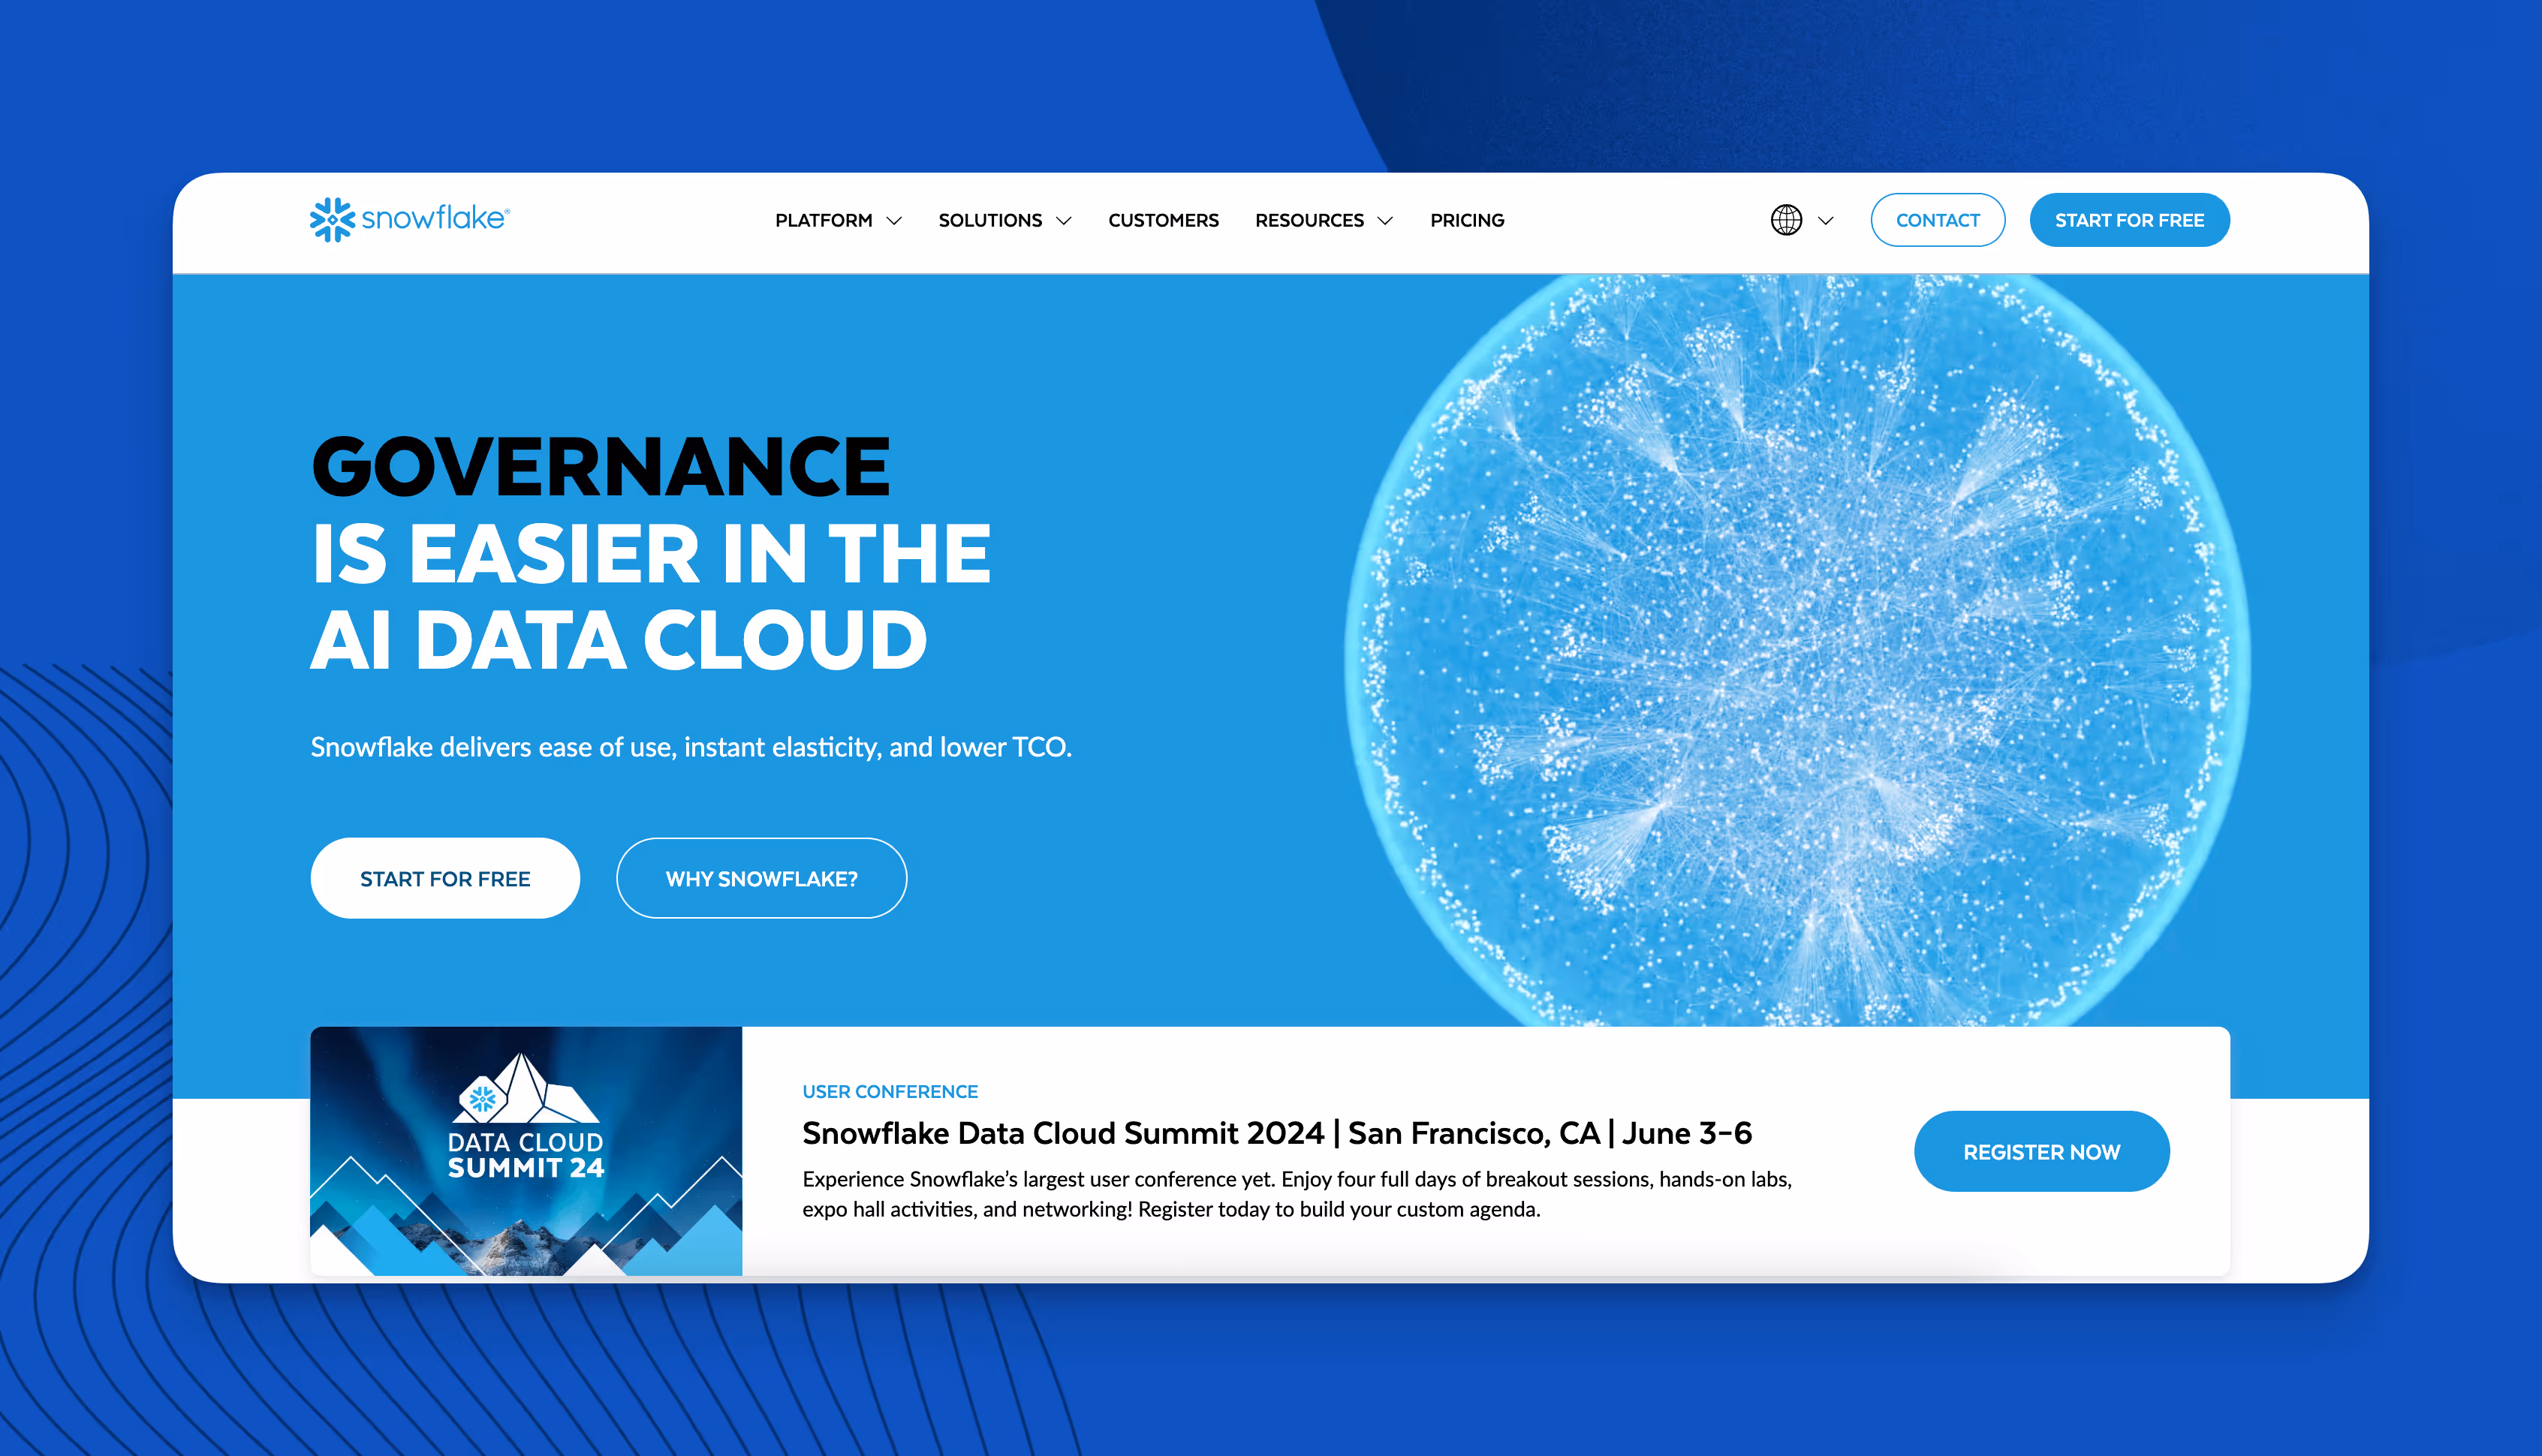Open Why Snowflake? button
Image resolution: width=2542 pixels, height=1456 pixels.
tap(761, 878)
